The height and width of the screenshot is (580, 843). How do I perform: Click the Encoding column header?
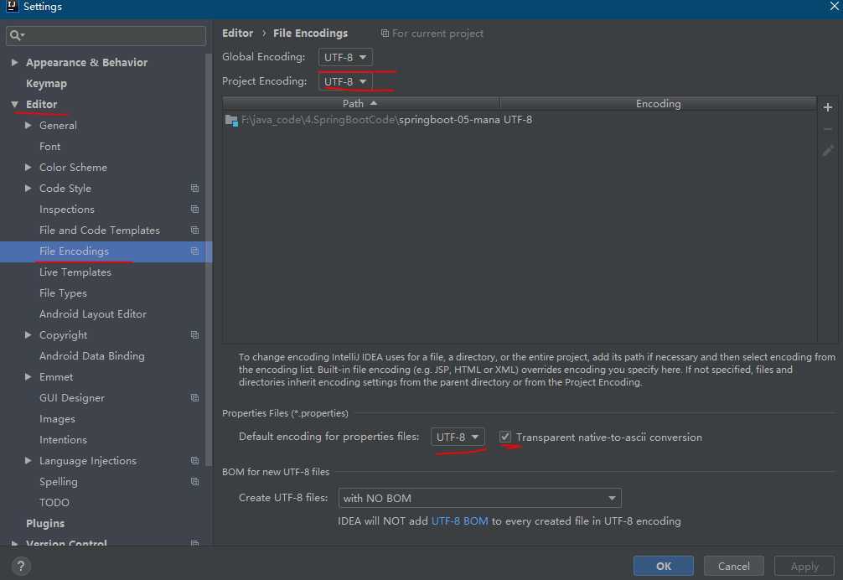coord(658,103)
